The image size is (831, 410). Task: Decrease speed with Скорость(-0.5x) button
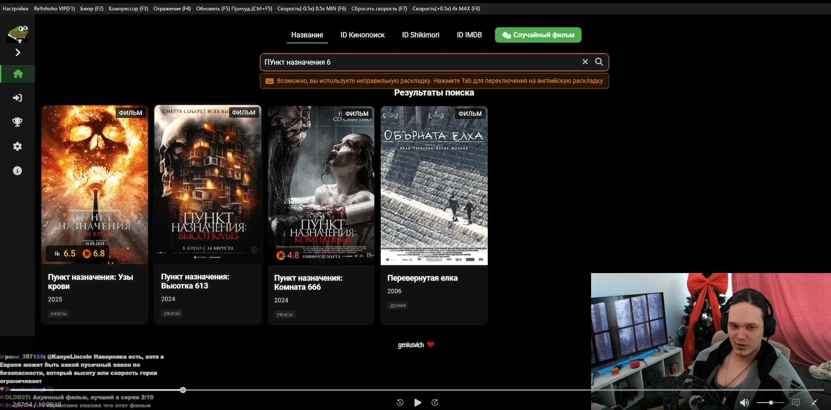[x=312, y=9]
